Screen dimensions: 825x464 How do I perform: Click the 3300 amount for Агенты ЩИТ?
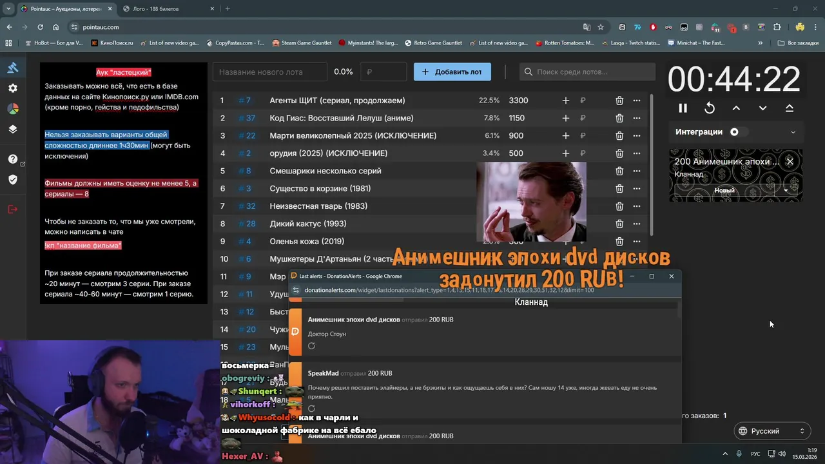[518, 101]
